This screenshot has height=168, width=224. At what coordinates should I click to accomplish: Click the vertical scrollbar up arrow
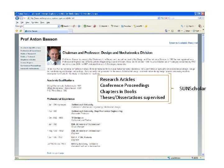pyautogui.click(x=203, y=35)
